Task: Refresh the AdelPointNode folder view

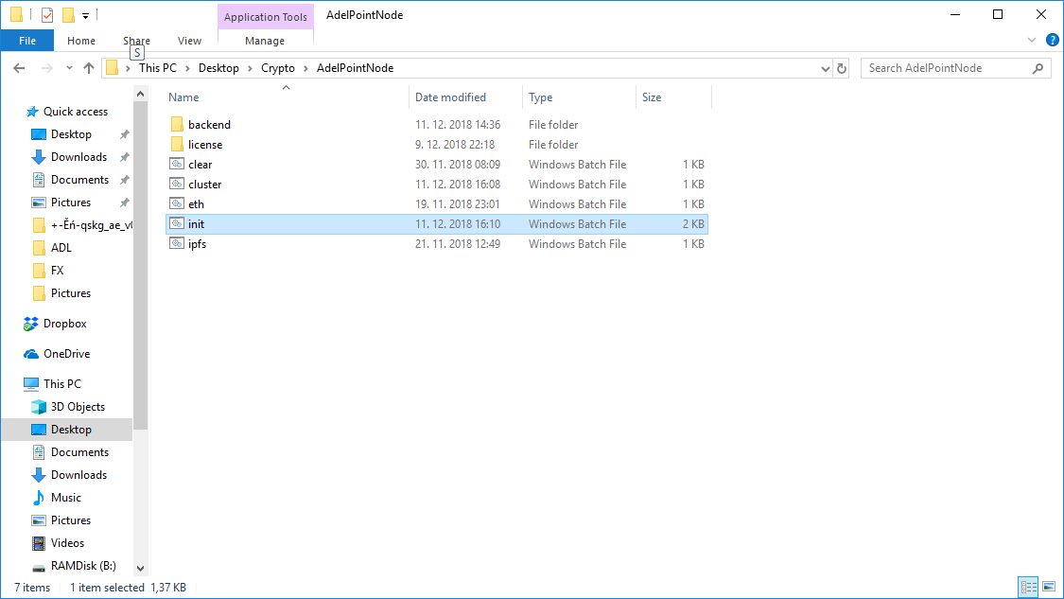Action: [842, 68]
